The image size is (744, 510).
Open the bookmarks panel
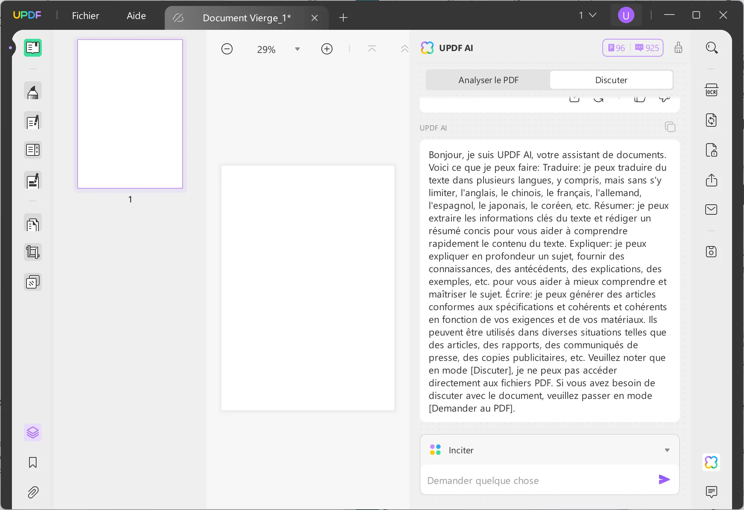[33, 463]
